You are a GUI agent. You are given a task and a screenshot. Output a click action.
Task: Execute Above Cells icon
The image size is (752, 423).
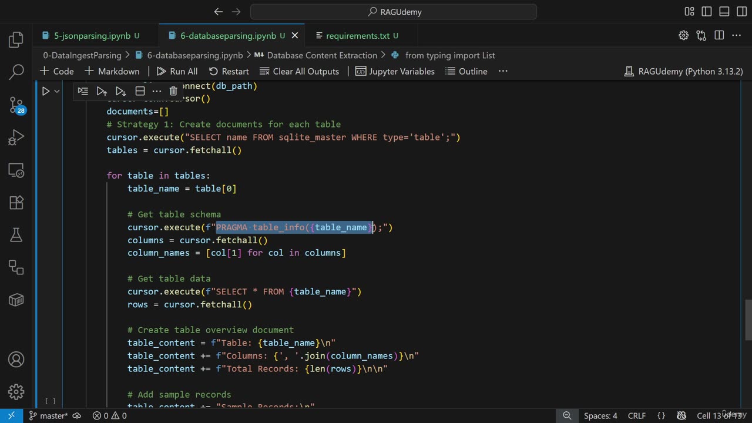(x=102, y=91)
